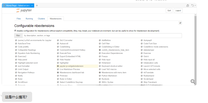Switch to the Clusters tab

tap(41, 19)
